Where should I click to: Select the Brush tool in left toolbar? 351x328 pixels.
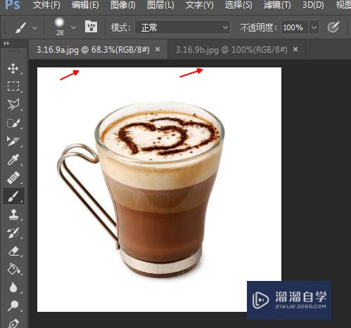pos(13,196)
